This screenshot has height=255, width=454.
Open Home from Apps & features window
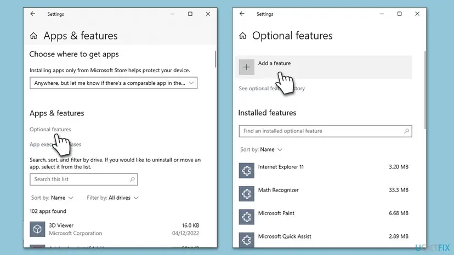(33, 36)
